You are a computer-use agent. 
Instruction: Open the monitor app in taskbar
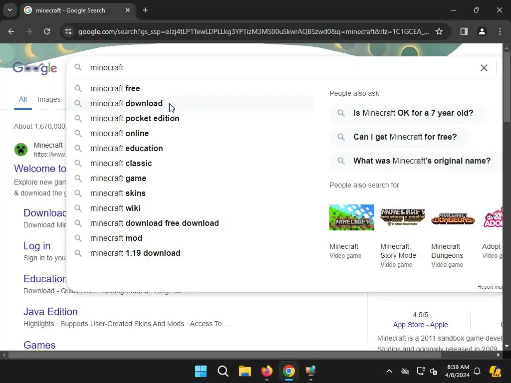pos(310,371)
